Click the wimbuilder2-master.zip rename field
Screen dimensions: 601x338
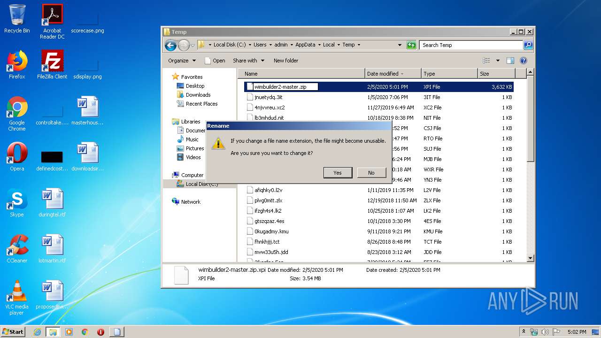click(x=285, y=87)
